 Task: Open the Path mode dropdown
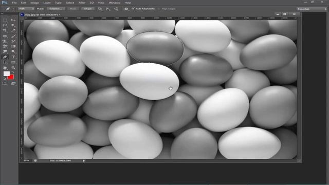coord(26,9)
